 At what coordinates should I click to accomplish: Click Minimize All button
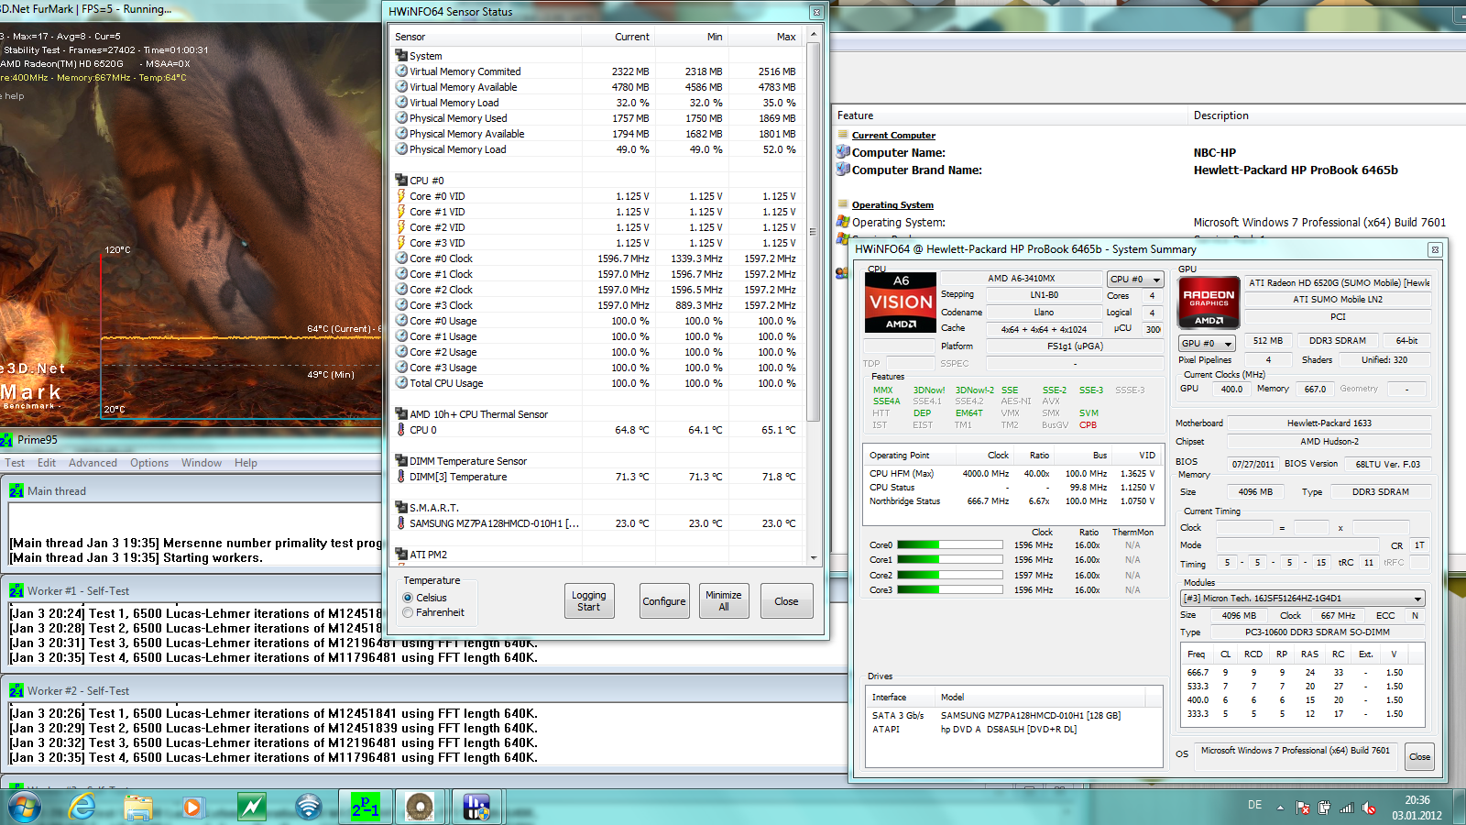coord(724,601)
